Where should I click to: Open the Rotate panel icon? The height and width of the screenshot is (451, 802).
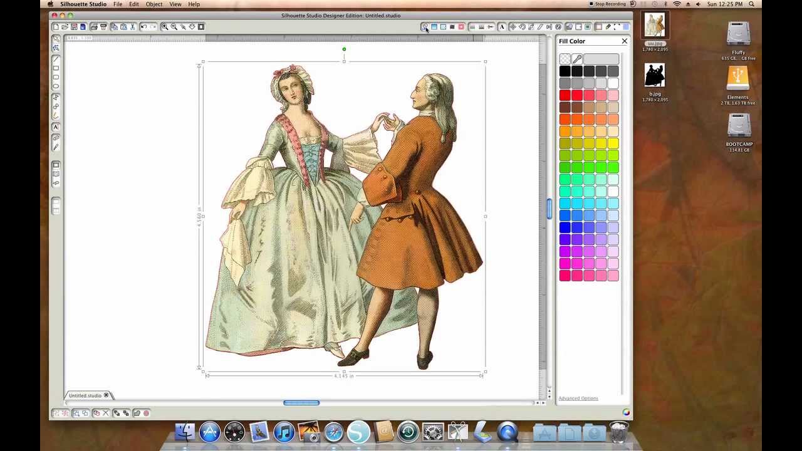pyautogui.click(x=522, y=26)
